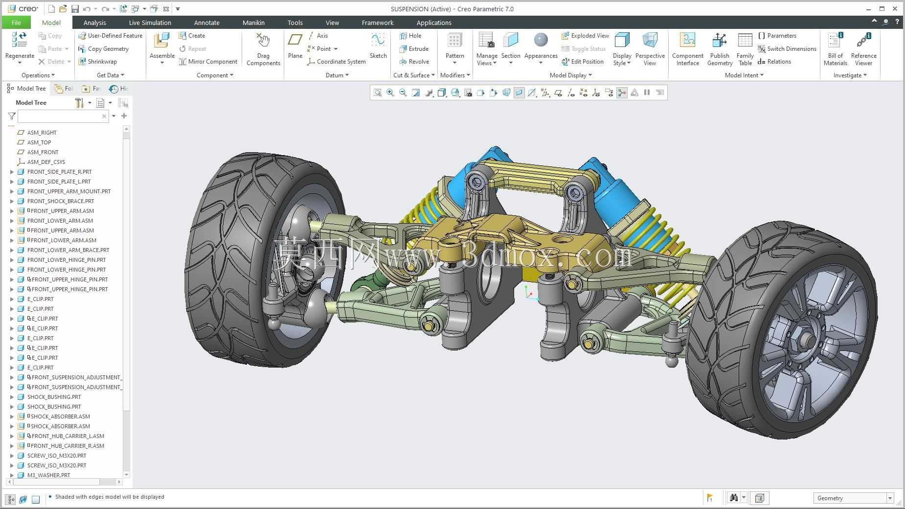Start a new Sketch
This screenshot has height=509, width=905.
click(378, 46)
